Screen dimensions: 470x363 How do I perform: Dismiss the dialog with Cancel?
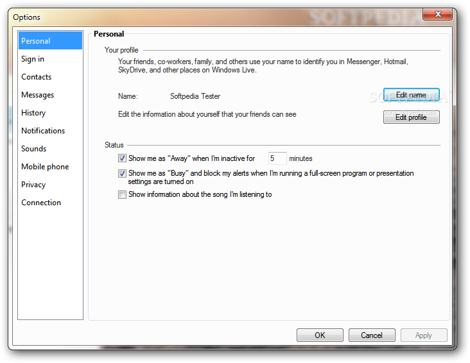[372, 335]
